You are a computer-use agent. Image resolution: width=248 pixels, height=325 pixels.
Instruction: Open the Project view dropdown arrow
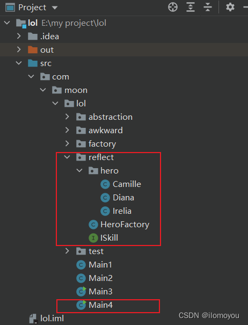55,8
